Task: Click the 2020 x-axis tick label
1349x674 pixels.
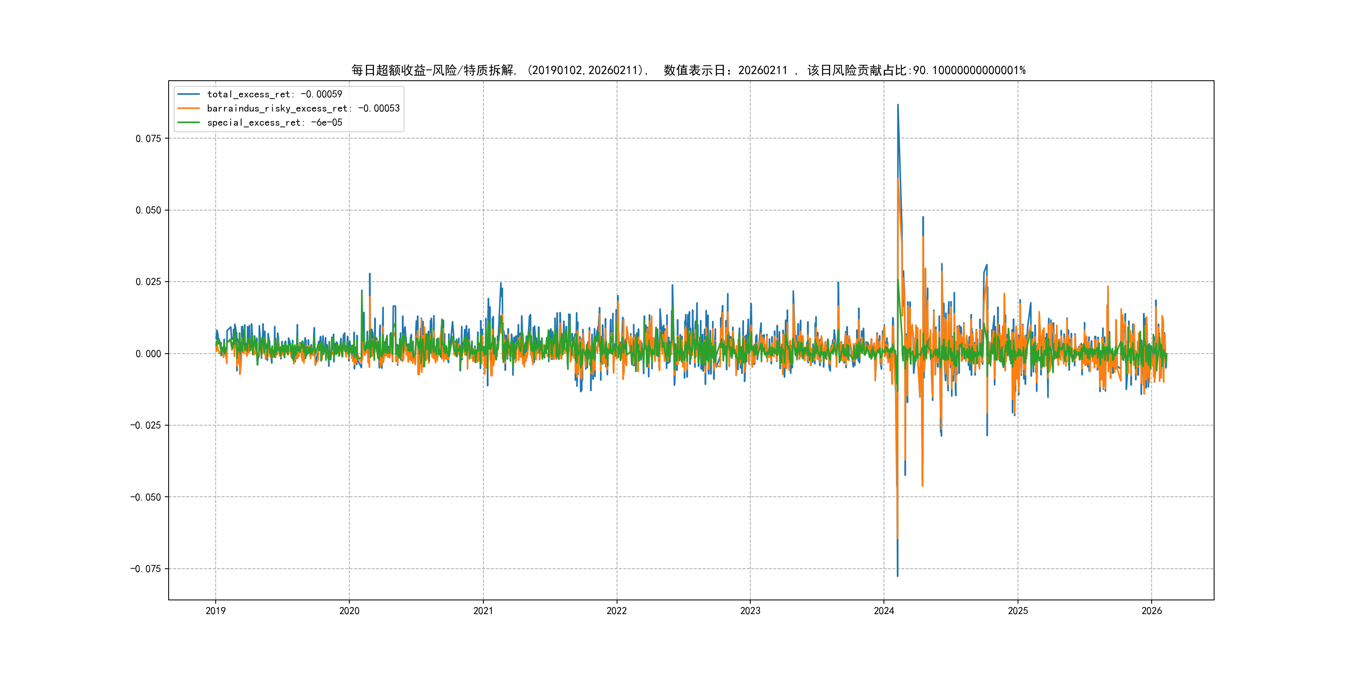Action: pyautogui.click(x=349, y=611)
